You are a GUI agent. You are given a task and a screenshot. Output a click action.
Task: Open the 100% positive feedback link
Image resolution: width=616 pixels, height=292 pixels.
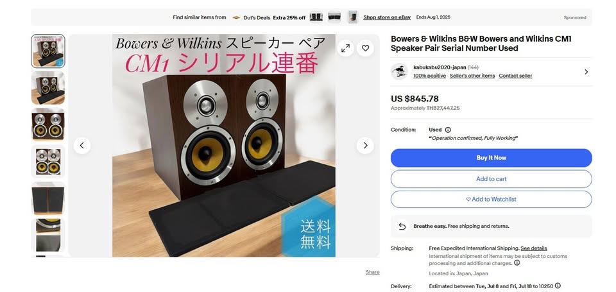429,76
